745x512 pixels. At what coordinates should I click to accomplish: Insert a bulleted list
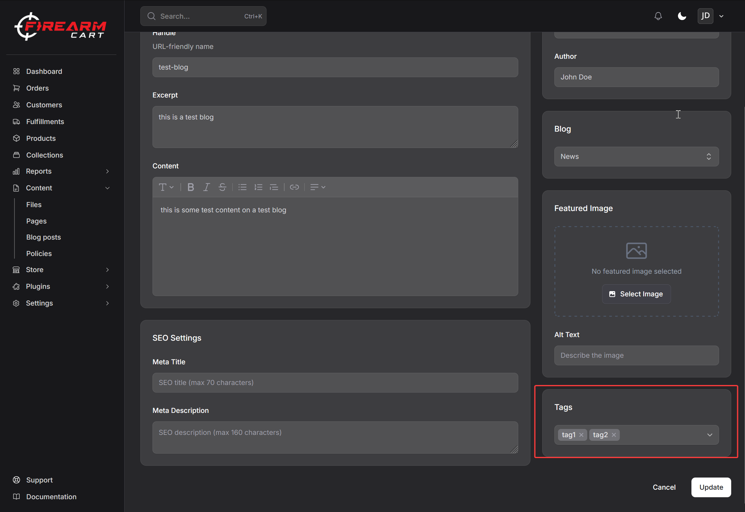tap(243, 187)
